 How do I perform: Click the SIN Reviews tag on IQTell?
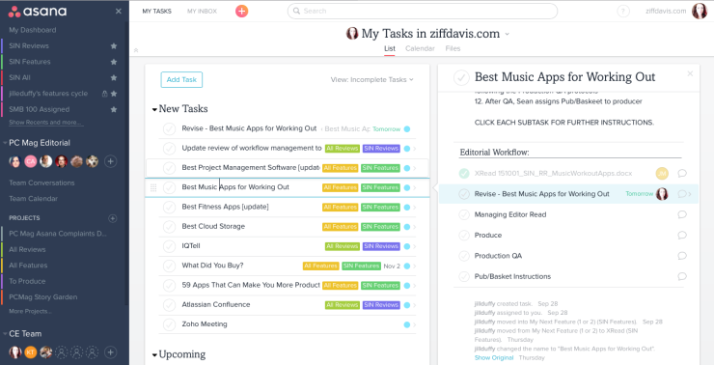[381, 246]
